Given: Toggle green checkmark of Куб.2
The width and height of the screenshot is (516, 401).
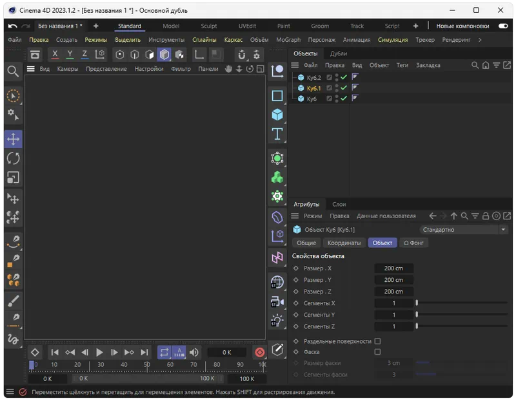Looking at the screenshot, I should click(344, 77).
